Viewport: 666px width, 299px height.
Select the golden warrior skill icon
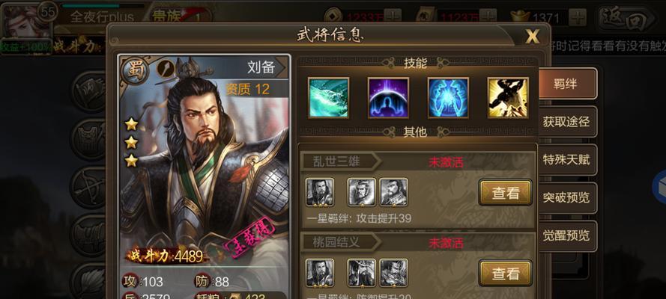[508, 97]
